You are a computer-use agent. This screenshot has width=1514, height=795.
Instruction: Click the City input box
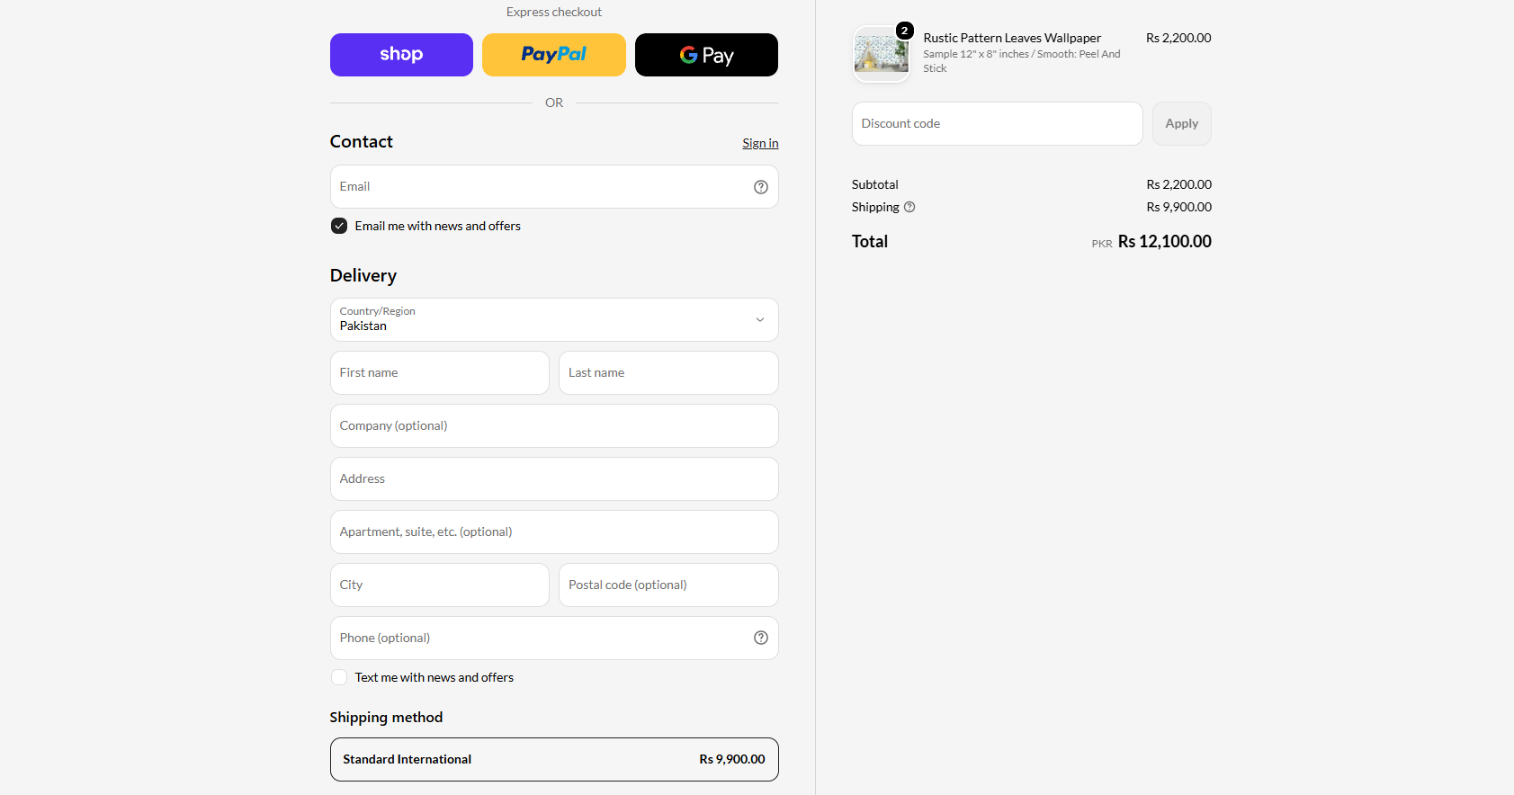point(440,585)
